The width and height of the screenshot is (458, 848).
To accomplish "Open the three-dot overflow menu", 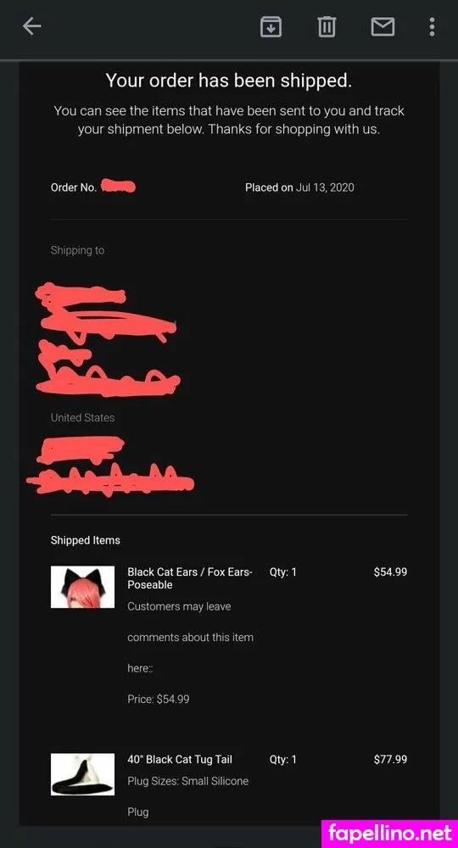I will (432, 26).
